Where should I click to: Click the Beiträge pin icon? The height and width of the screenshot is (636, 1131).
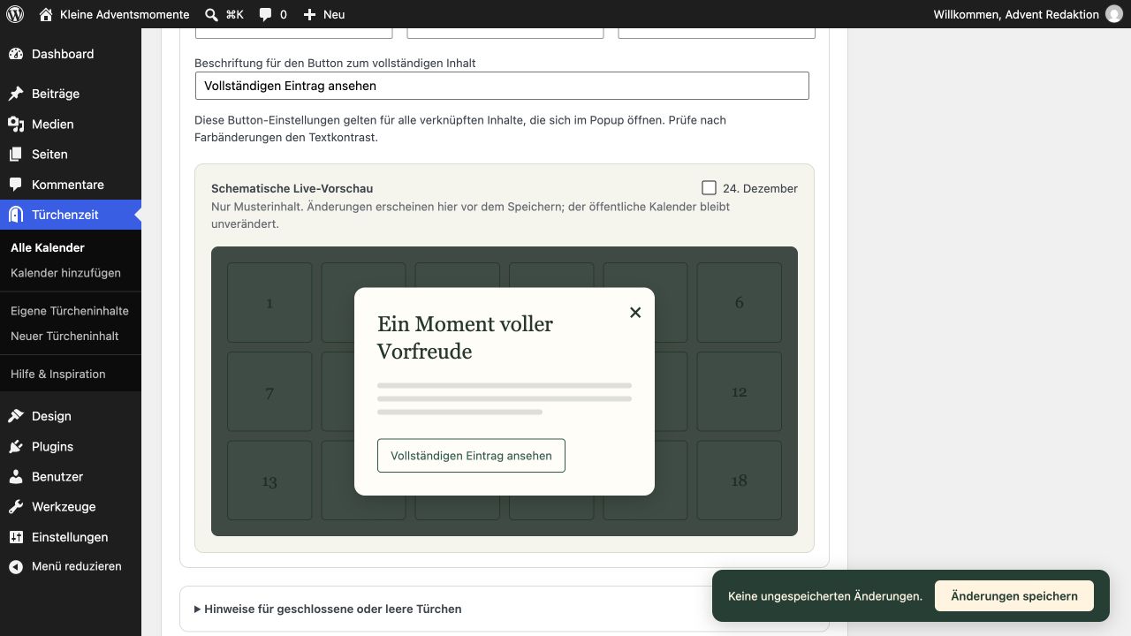[16, 94]
